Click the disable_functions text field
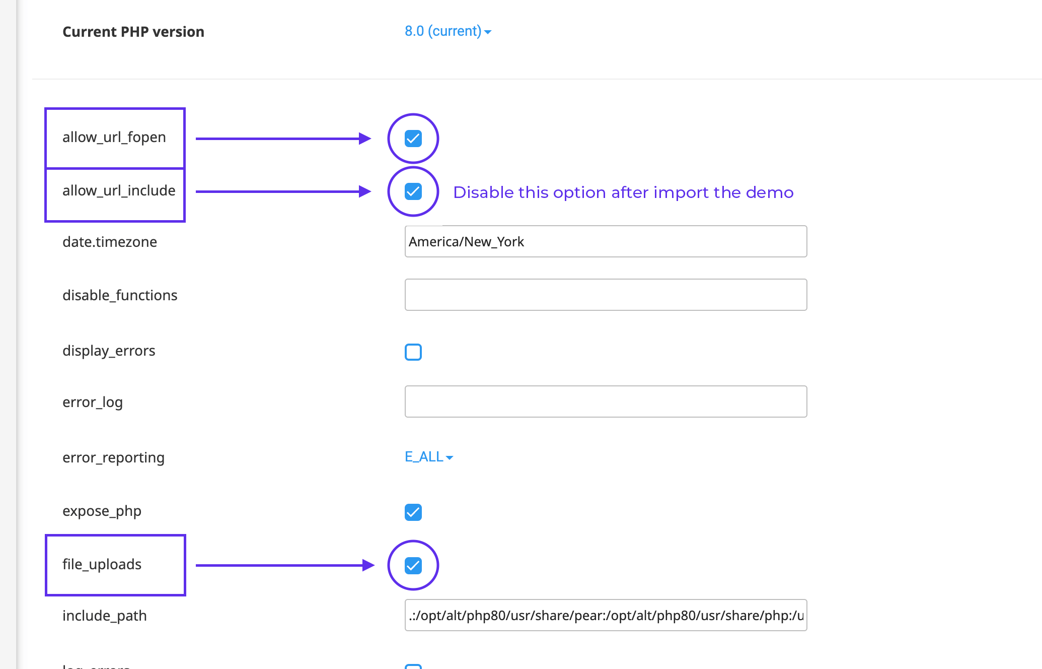 tap(606, 295)
